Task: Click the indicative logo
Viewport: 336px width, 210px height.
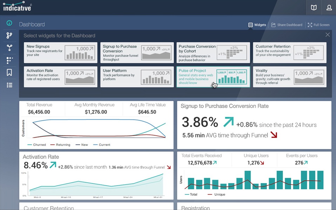Action: point(16,6)
